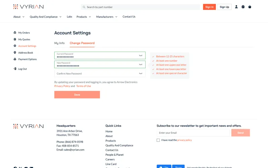Image resolution: width=268 pixels, height=168 pixels.
Task: Click the Vyrian logo in the footer
Action: pyautogui.click(x=28, y=126)
